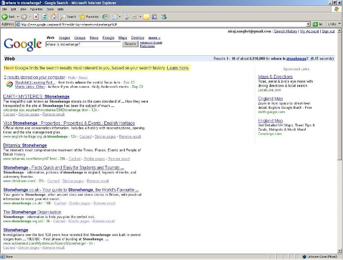The width and height of the screenshot is (343, 260).
Task: Click the red Stop loading icon
Action: [x=36, y=17]
